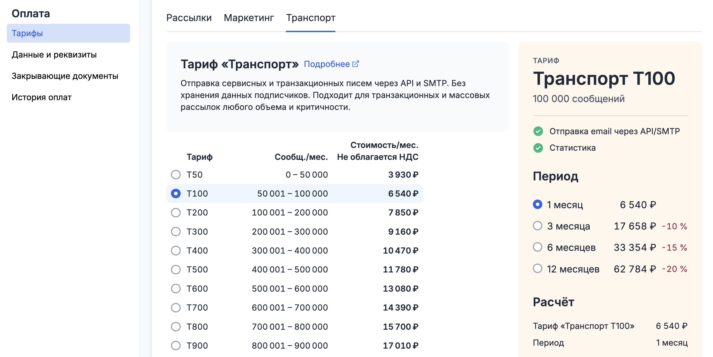Open the Подробнее link
Image resolution: width=713 pixels, height=357 pixels.
pos(327,63)
